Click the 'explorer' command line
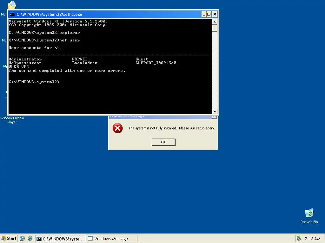Viewport: 325px width, 243px height. (x=44, y=33)
